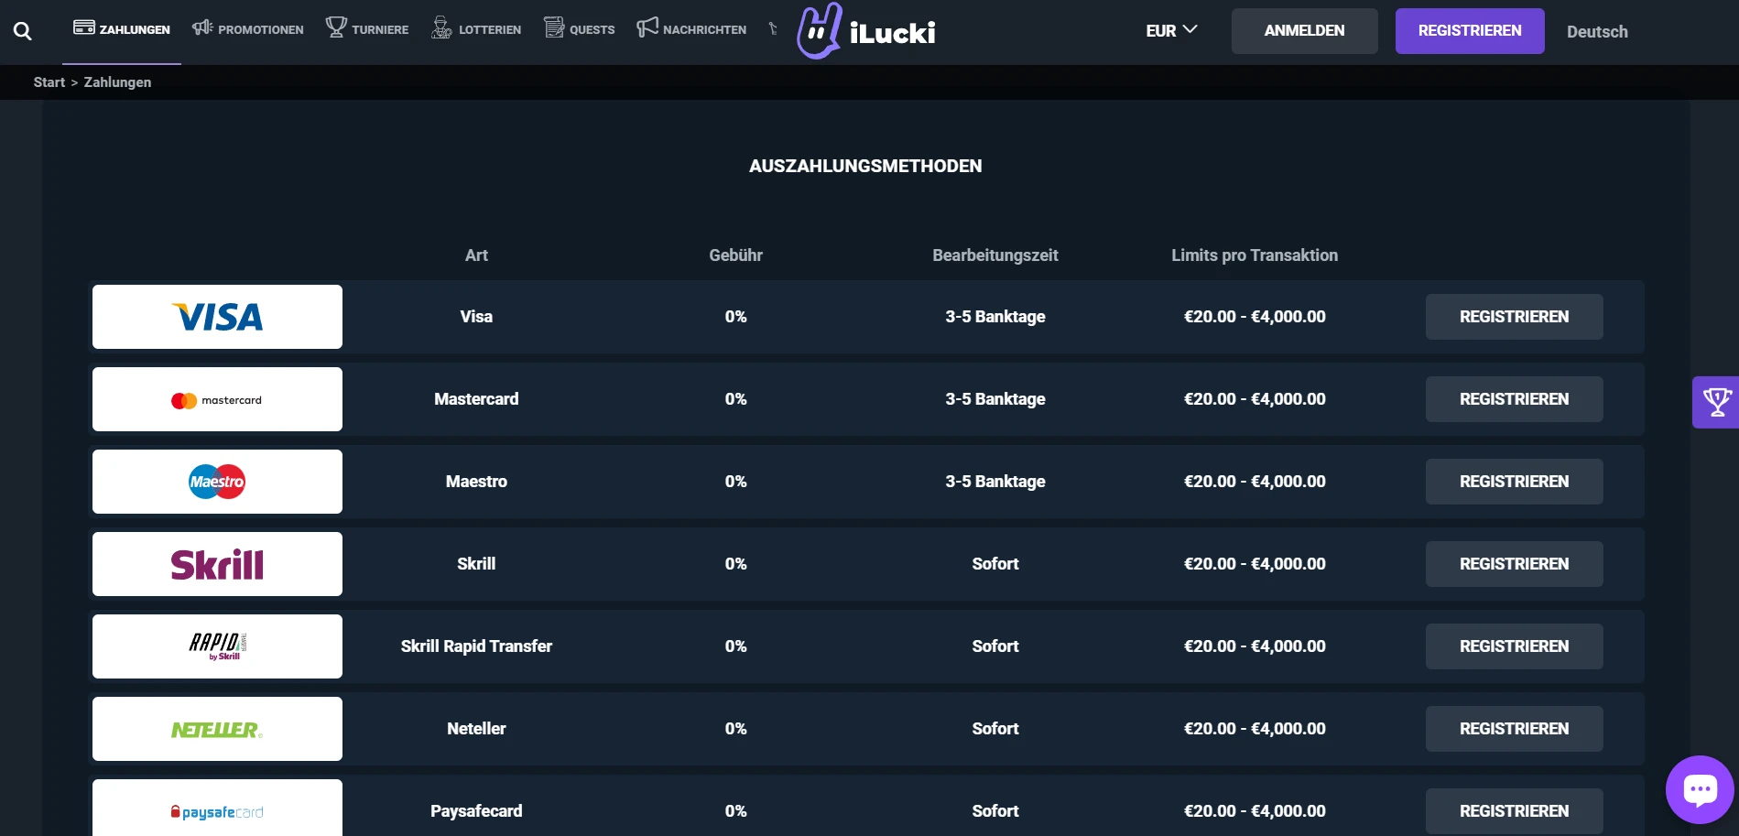The image size is (1739, 836).
Task: Open the search magnifier icon
Action: click(23, 31)
